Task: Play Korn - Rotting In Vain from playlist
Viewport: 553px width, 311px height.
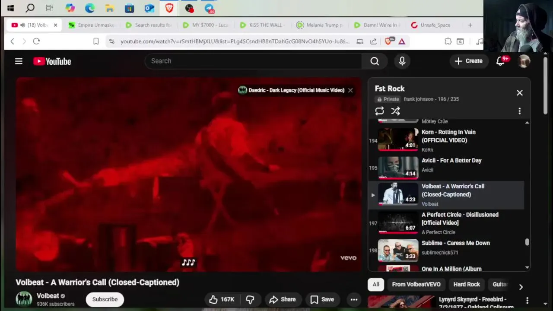Action: pos(446,140)
